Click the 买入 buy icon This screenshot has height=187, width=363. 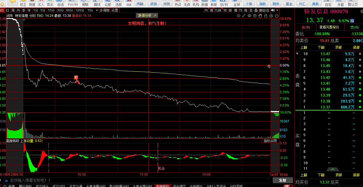41,3
